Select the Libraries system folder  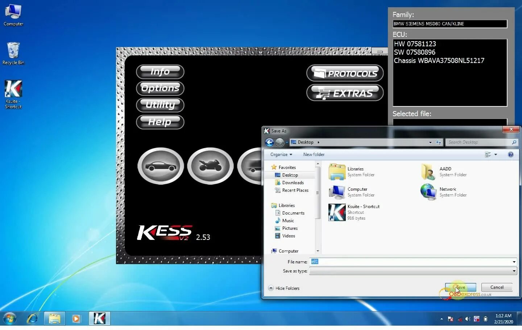tap(352, 172)
